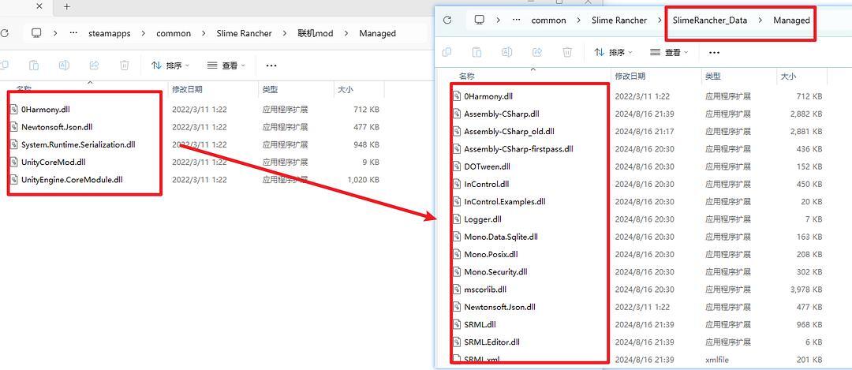
Task: Go to common folder in right address bar
Action: (x=549, y=20)
